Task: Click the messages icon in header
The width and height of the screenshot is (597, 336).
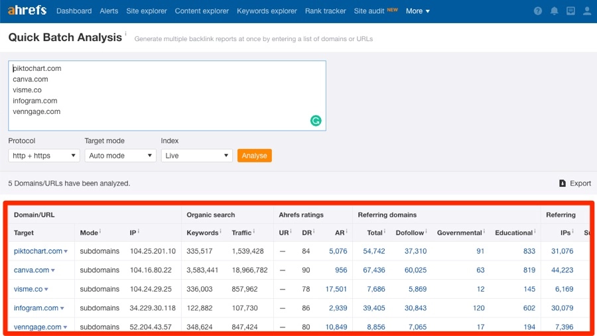Action: point(570,11)
